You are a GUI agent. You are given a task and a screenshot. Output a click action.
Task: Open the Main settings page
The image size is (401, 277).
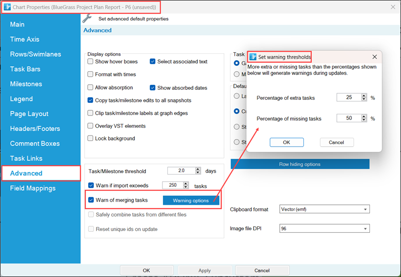click(x=17, y=24)
